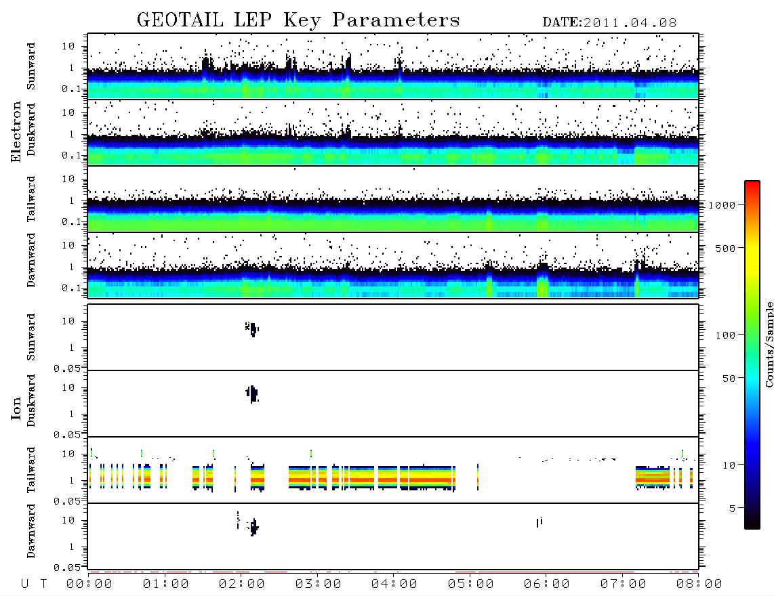Click the 01:00 time tick label
This screenshot has width=774, height=596.
pyautogui.click(x=166, y=584)
